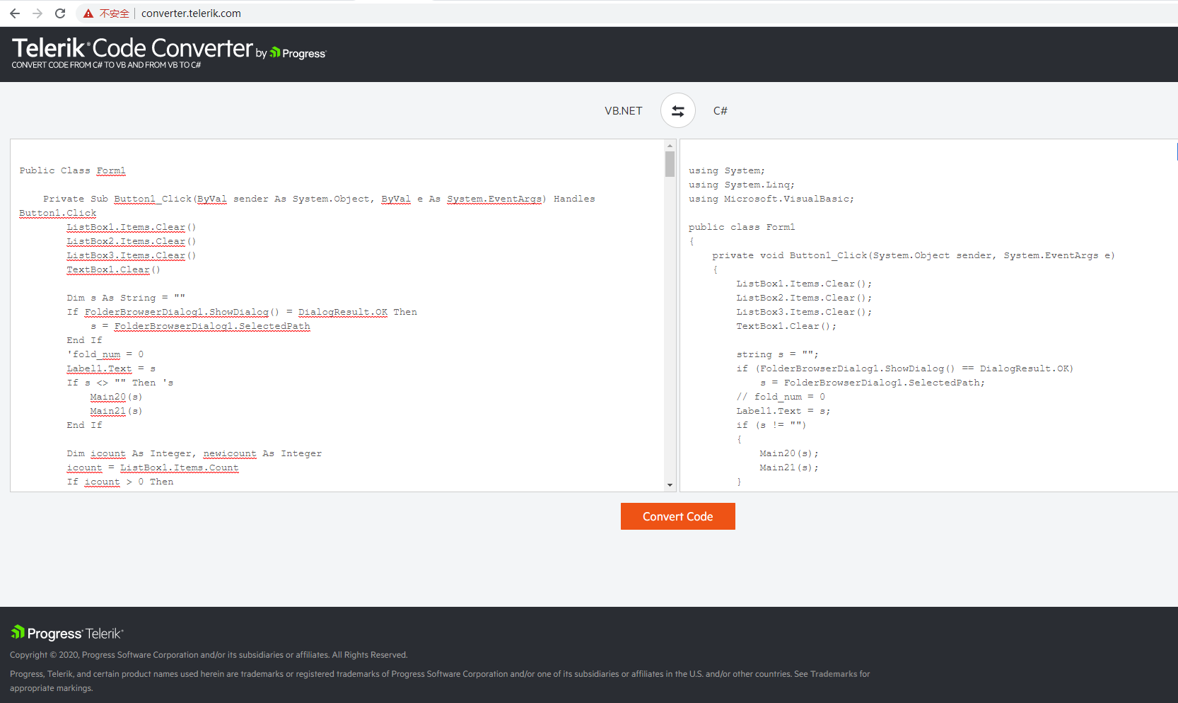Nudge the VB editor down with the scrollbar arrow
Image resolution: width=1178 pixels, height=703 pixels.
point(670,485)
